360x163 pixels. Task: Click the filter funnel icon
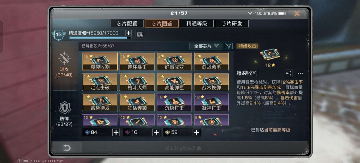228,46
